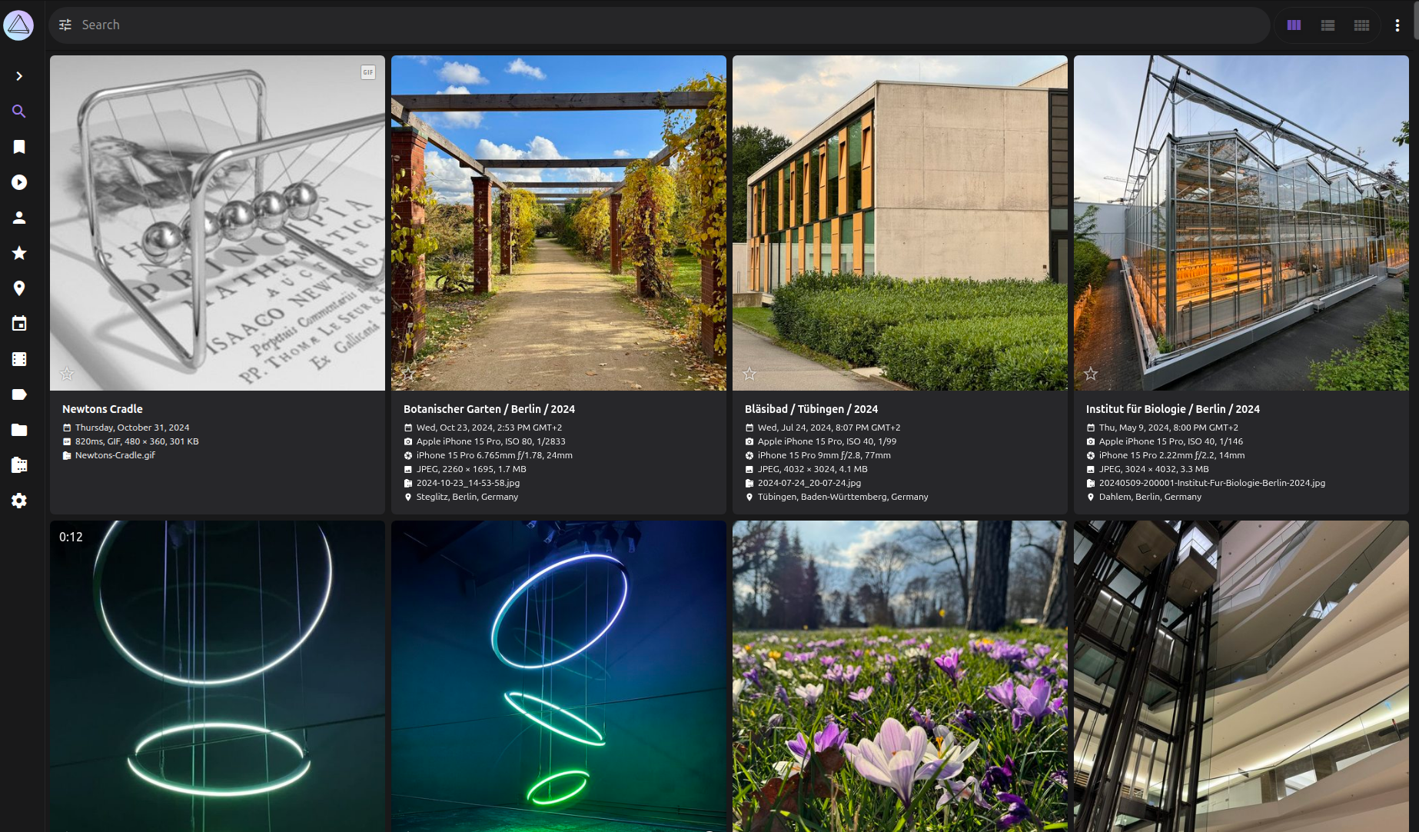Switch to cards view
Image resolution: width=1419 pixels, height=832 pixels.
click(x=1294, y=25)
